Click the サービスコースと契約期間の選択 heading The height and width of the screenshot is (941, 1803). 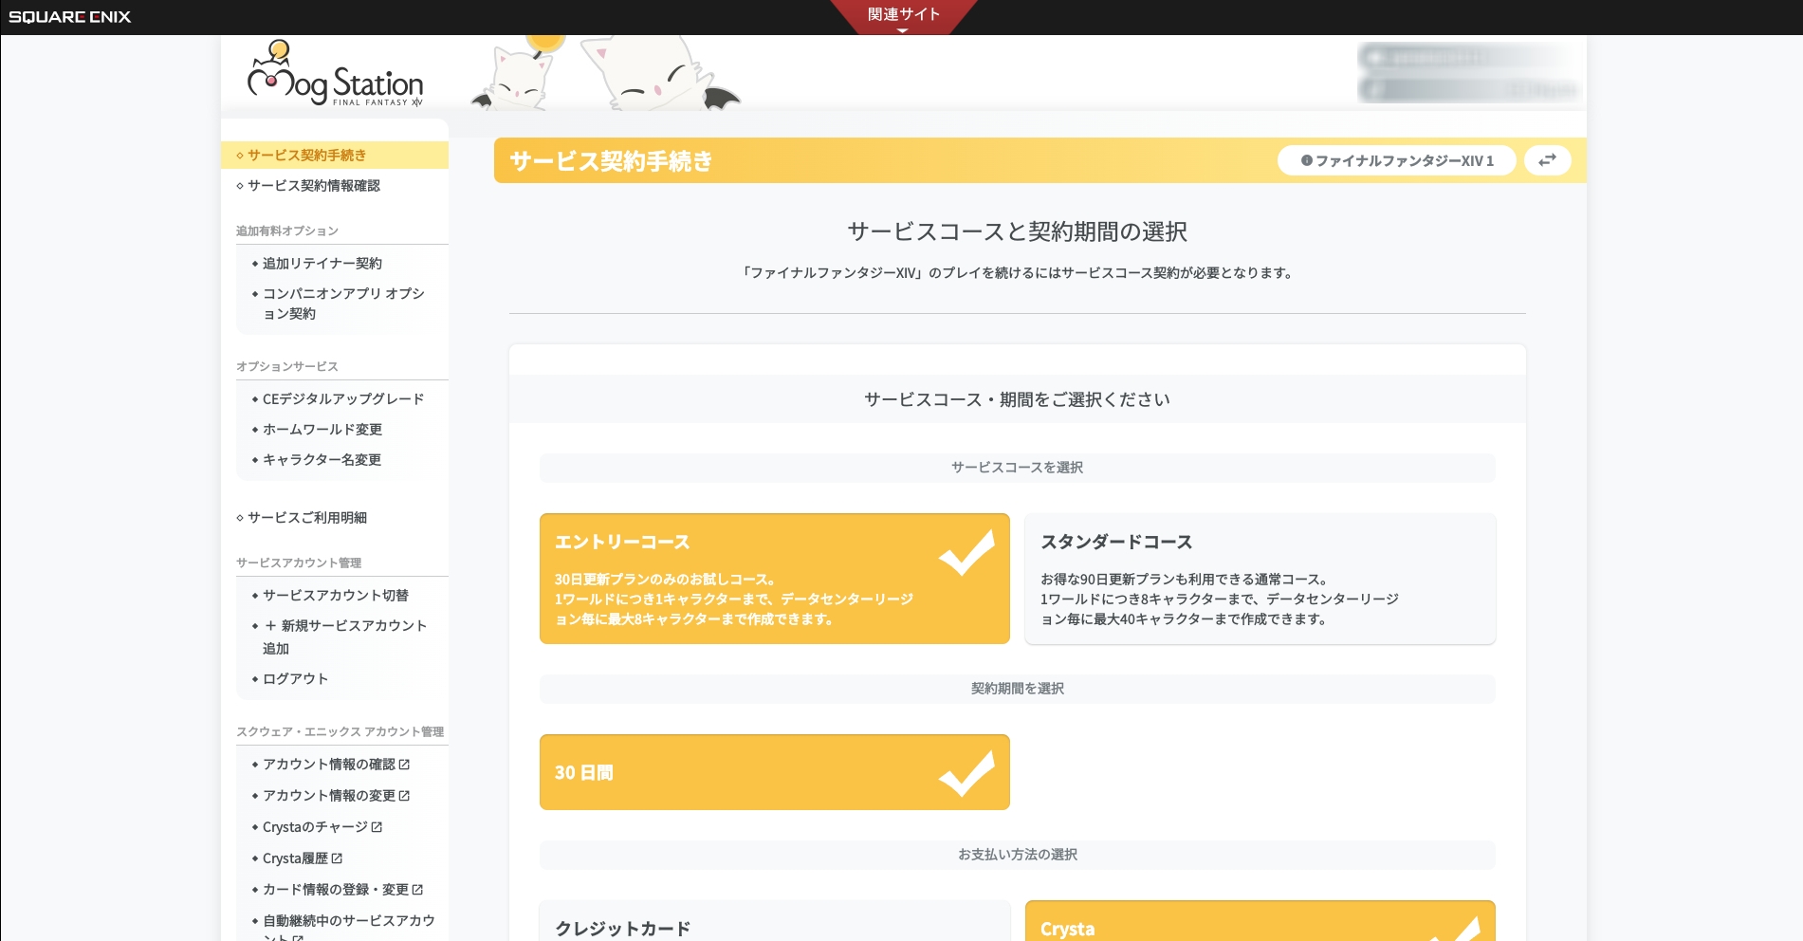tap(1018, 231)
